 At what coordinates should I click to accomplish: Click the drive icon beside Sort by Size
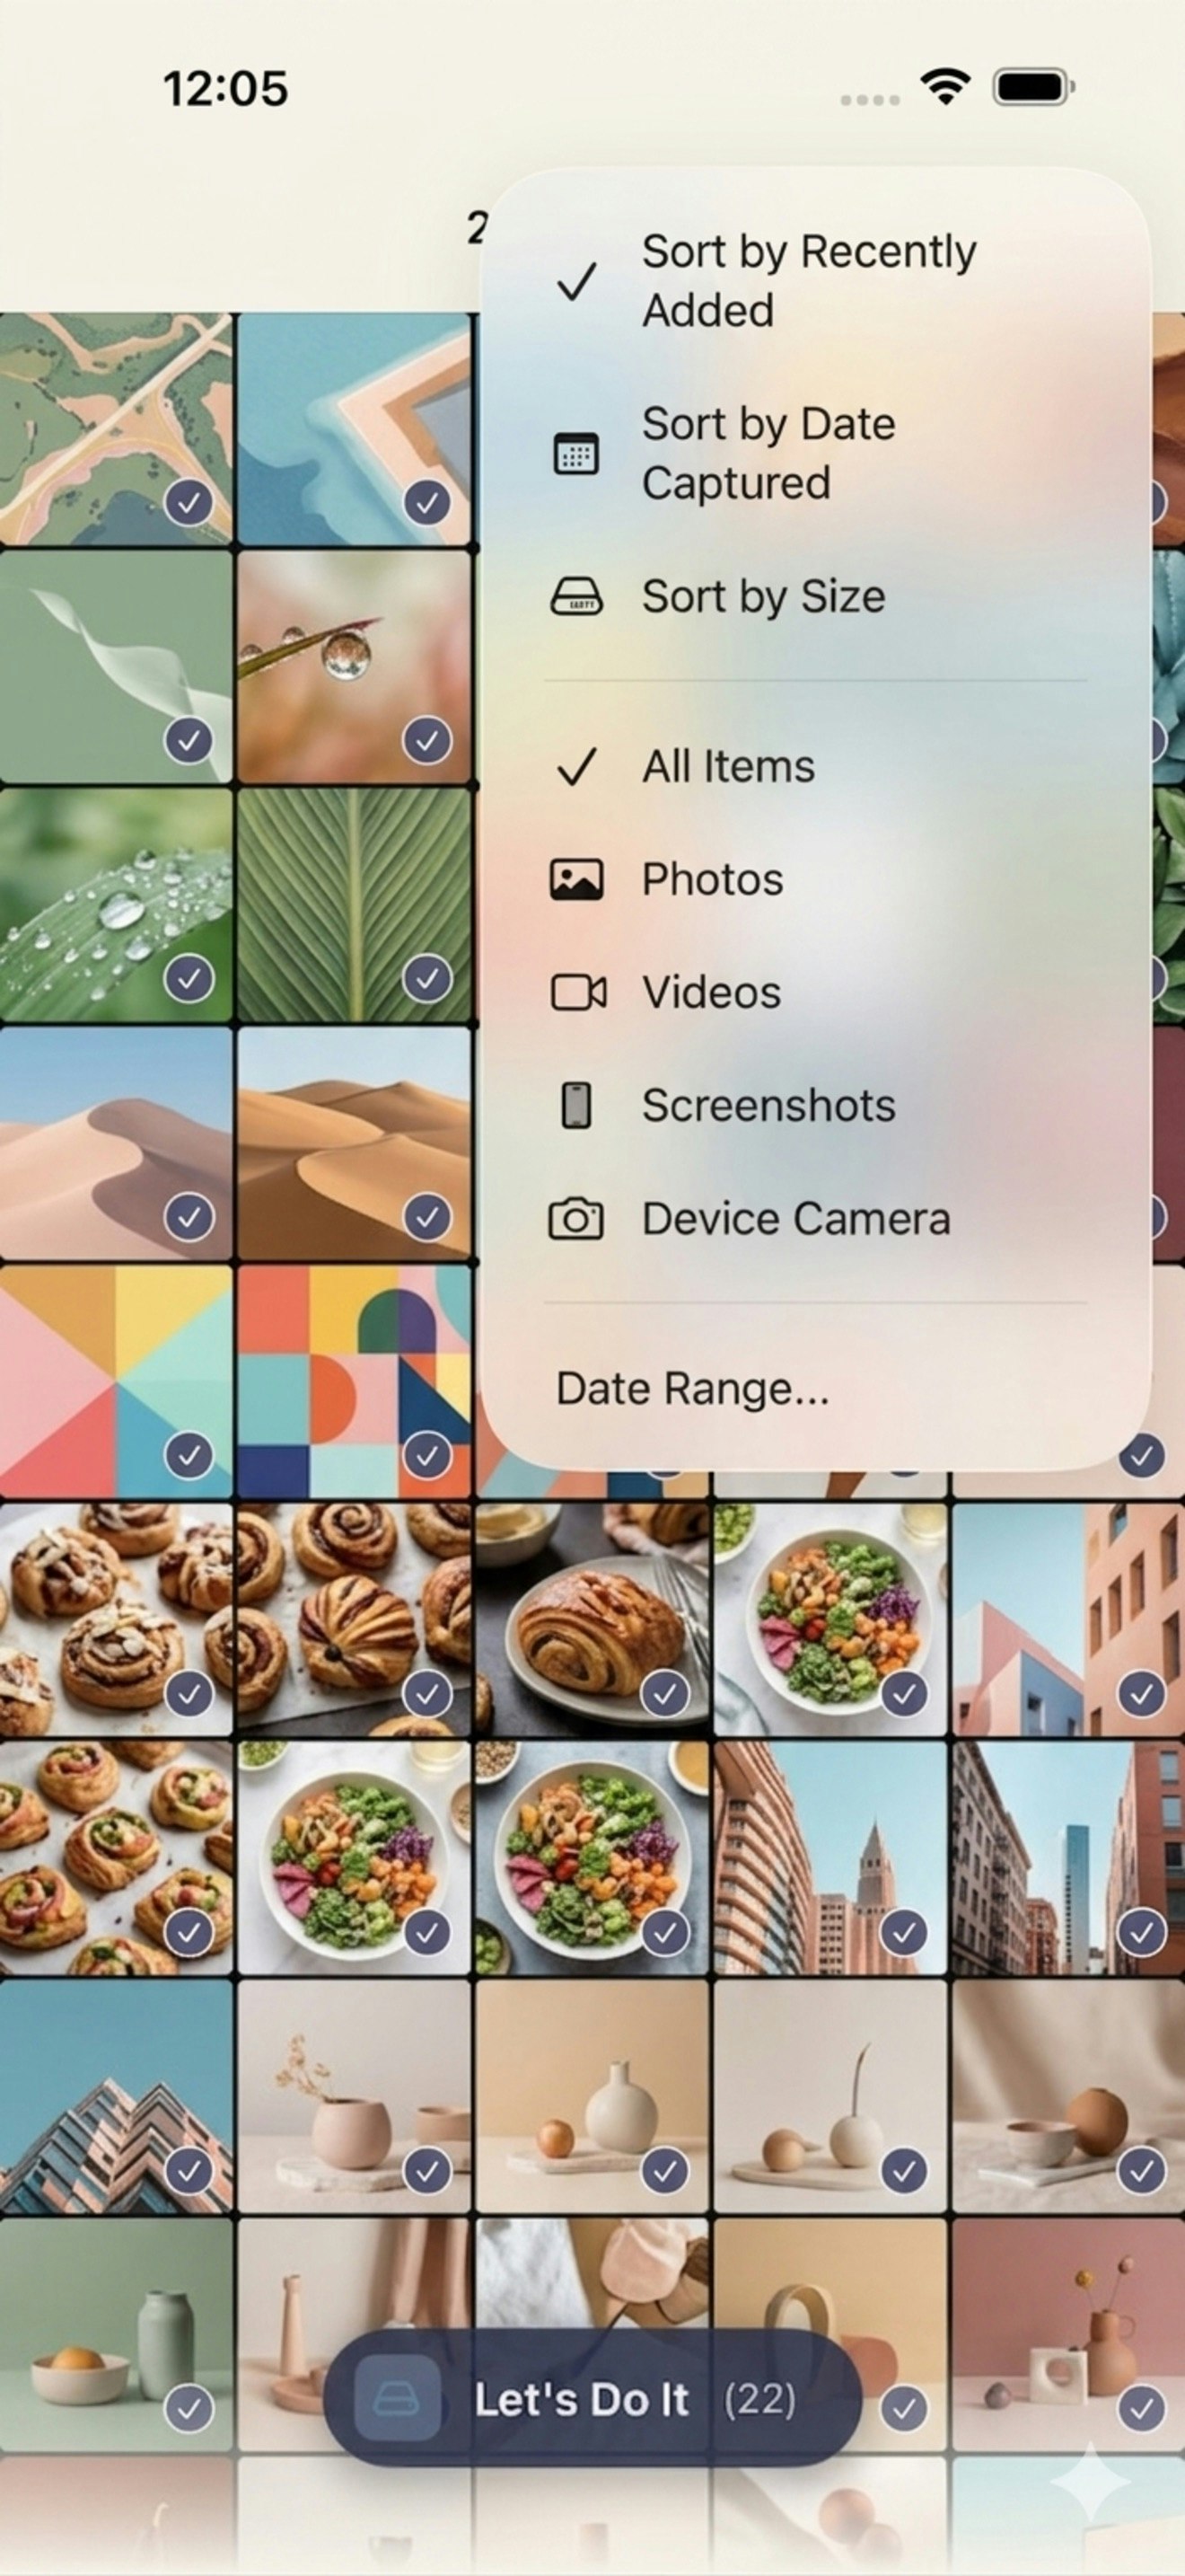tap(576, 596)
